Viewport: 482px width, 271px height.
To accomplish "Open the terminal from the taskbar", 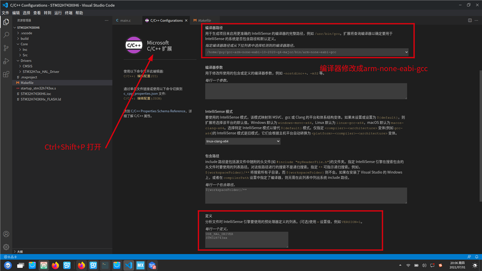I will click(105, 265).
